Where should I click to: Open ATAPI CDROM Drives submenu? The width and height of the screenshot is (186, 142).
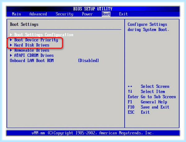point(34,55)
